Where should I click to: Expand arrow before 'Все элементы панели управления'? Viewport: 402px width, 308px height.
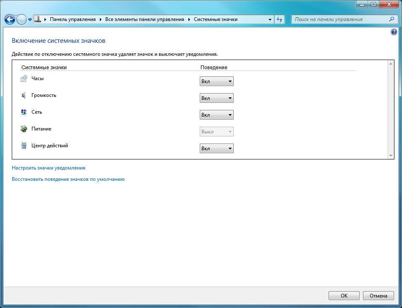pos(101,19)
